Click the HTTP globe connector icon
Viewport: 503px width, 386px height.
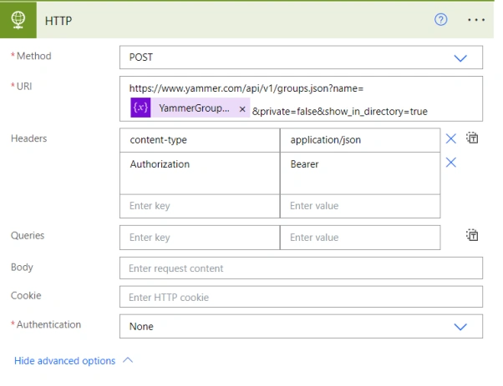pos(18,20)
